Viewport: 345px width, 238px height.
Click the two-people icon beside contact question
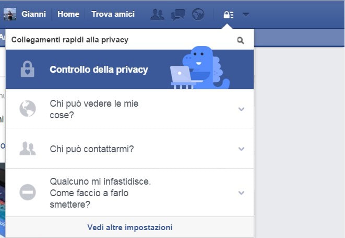click(28, 149)
